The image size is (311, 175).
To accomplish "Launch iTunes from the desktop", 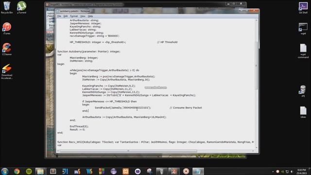I will point(7,28).
